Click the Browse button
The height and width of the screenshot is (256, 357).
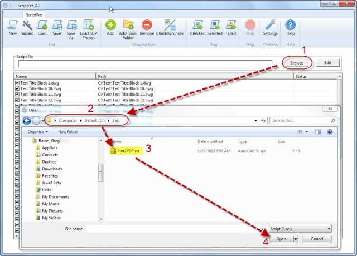[297, 63]
